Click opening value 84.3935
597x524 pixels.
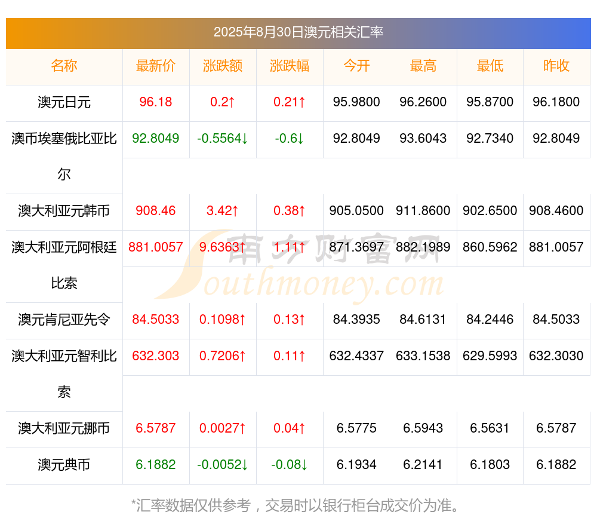click(x=356, y=319)
